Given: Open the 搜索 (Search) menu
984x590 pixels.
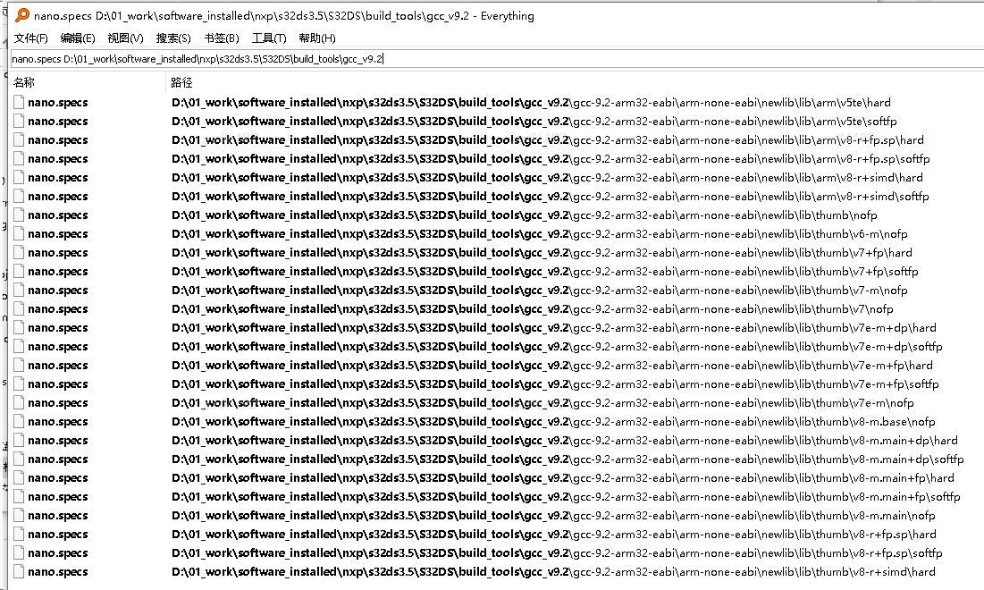Looking at the screenshot, I should (172, 38).
